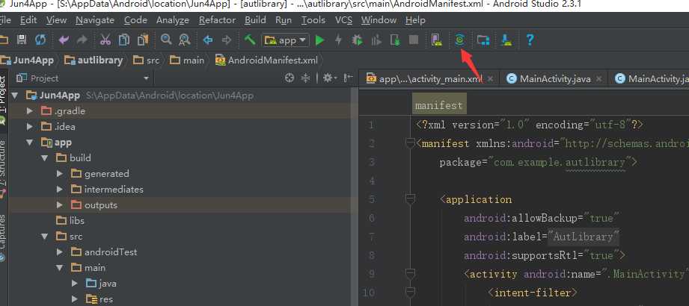
Task: Expand the androidTest folder arrow
Action: [60, 252]
